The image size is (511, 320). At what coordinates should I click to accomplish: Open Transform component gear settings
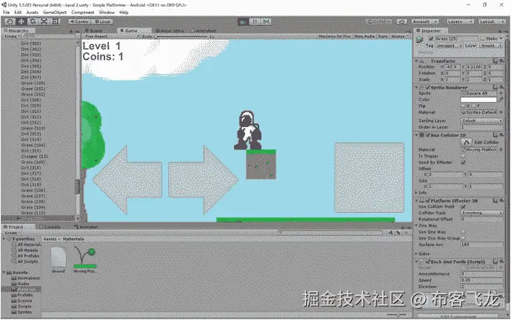(502, 61)
